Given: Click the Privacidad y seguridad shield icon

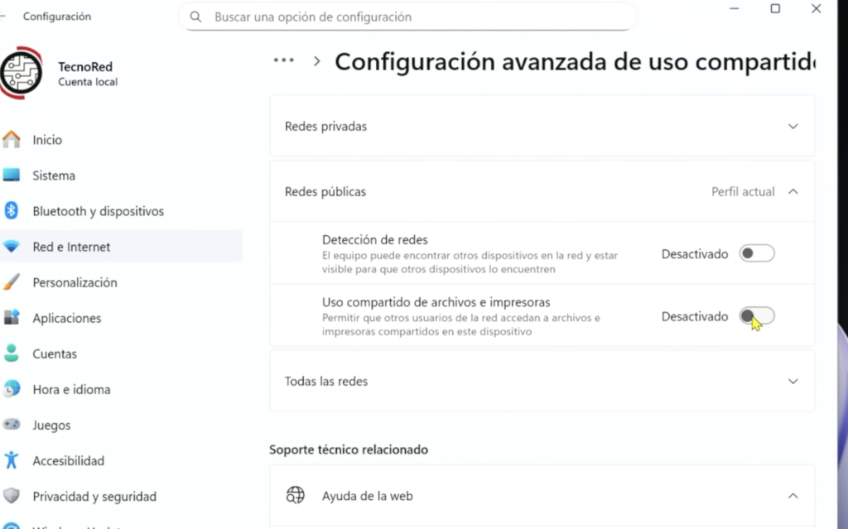Looking at the screenshot, I should click(x=12, y=496).
